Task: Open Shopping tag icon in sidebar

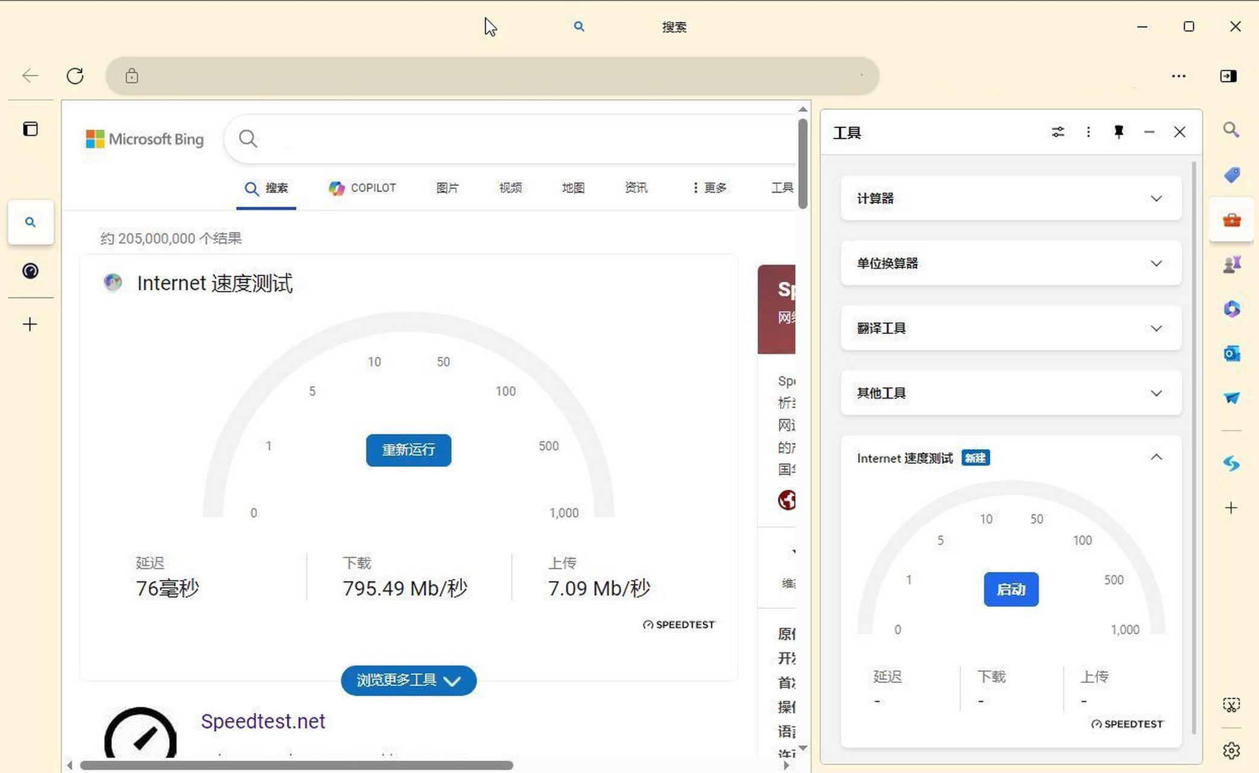Action: (1232, 175)
